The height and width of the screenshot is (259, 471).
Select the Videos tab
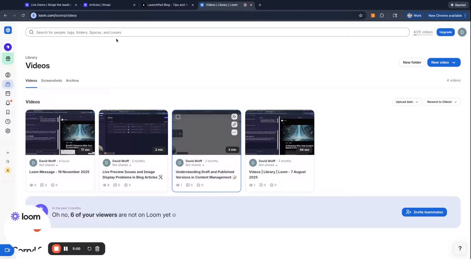click(31, 81)
